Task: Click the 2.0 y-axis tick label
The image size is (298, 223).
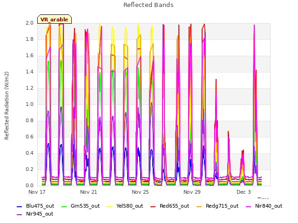Action: point(29,23)
